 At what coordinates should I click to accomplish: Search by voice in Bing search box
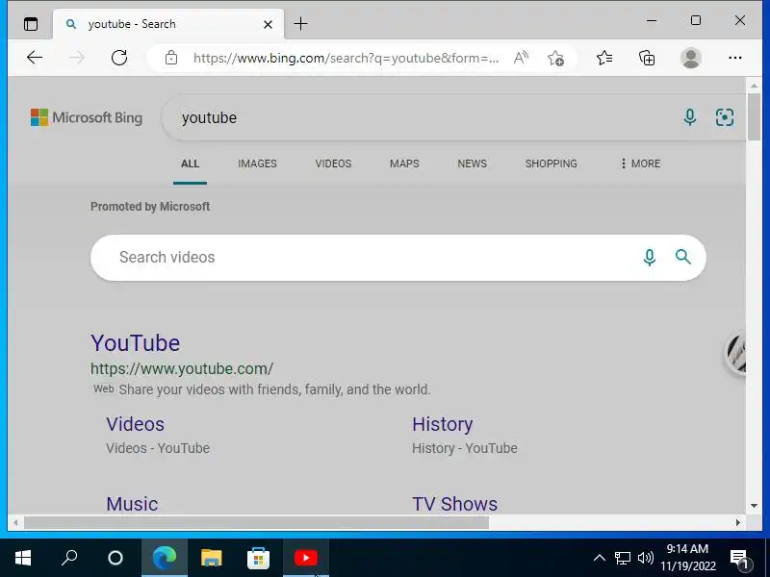tap(689, 117)
